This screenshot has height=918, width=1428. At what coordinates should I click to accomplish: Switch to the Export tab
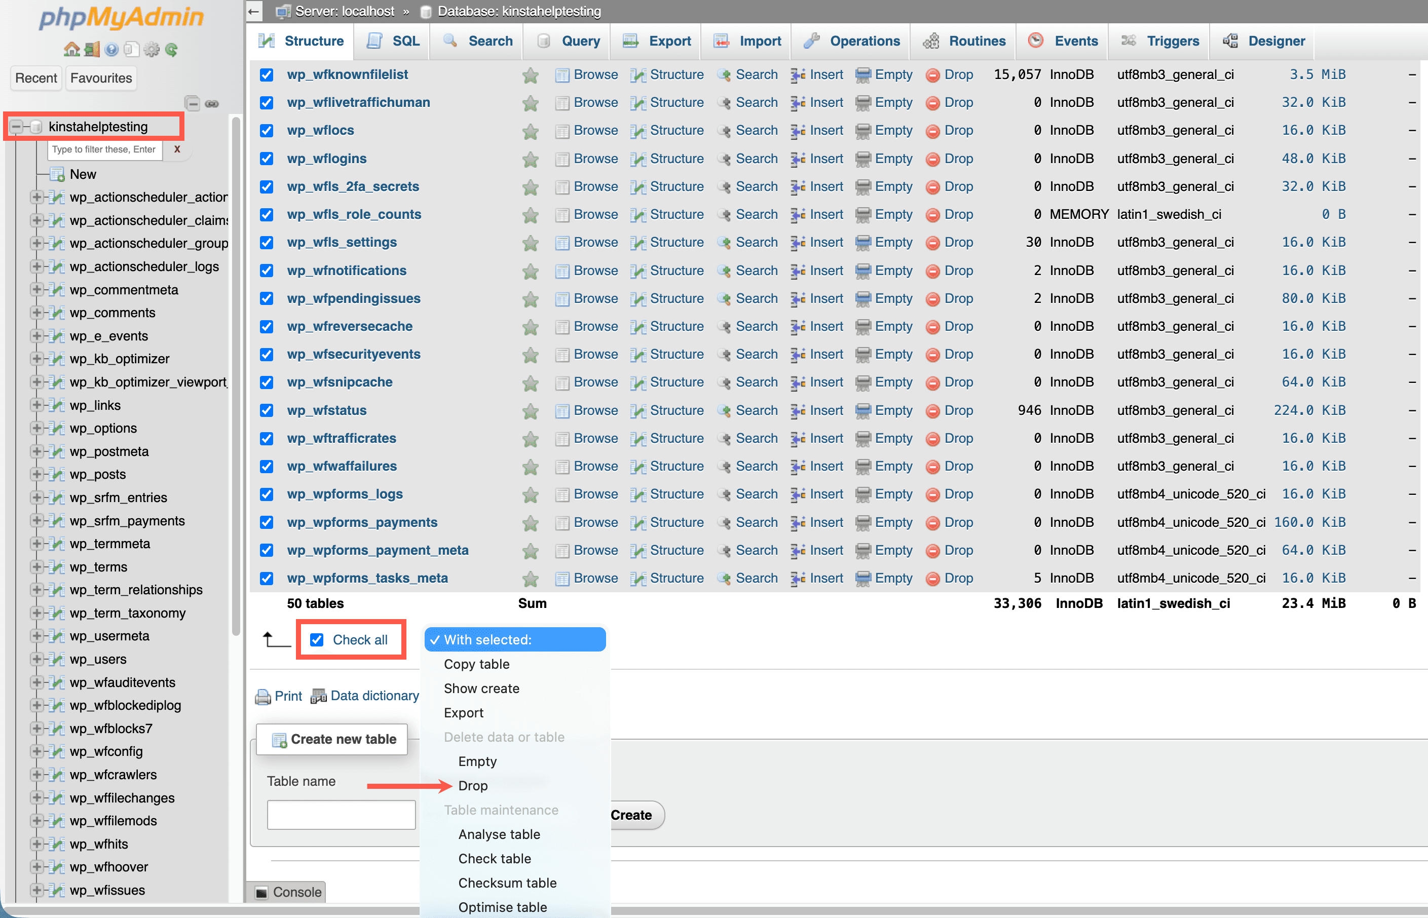click(x=656, y=41)
